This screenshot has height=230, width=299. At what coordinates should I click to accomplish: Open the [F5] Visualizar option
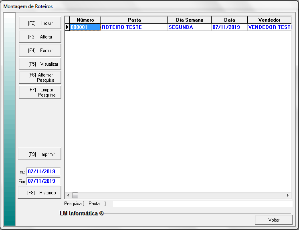point(40,64)
